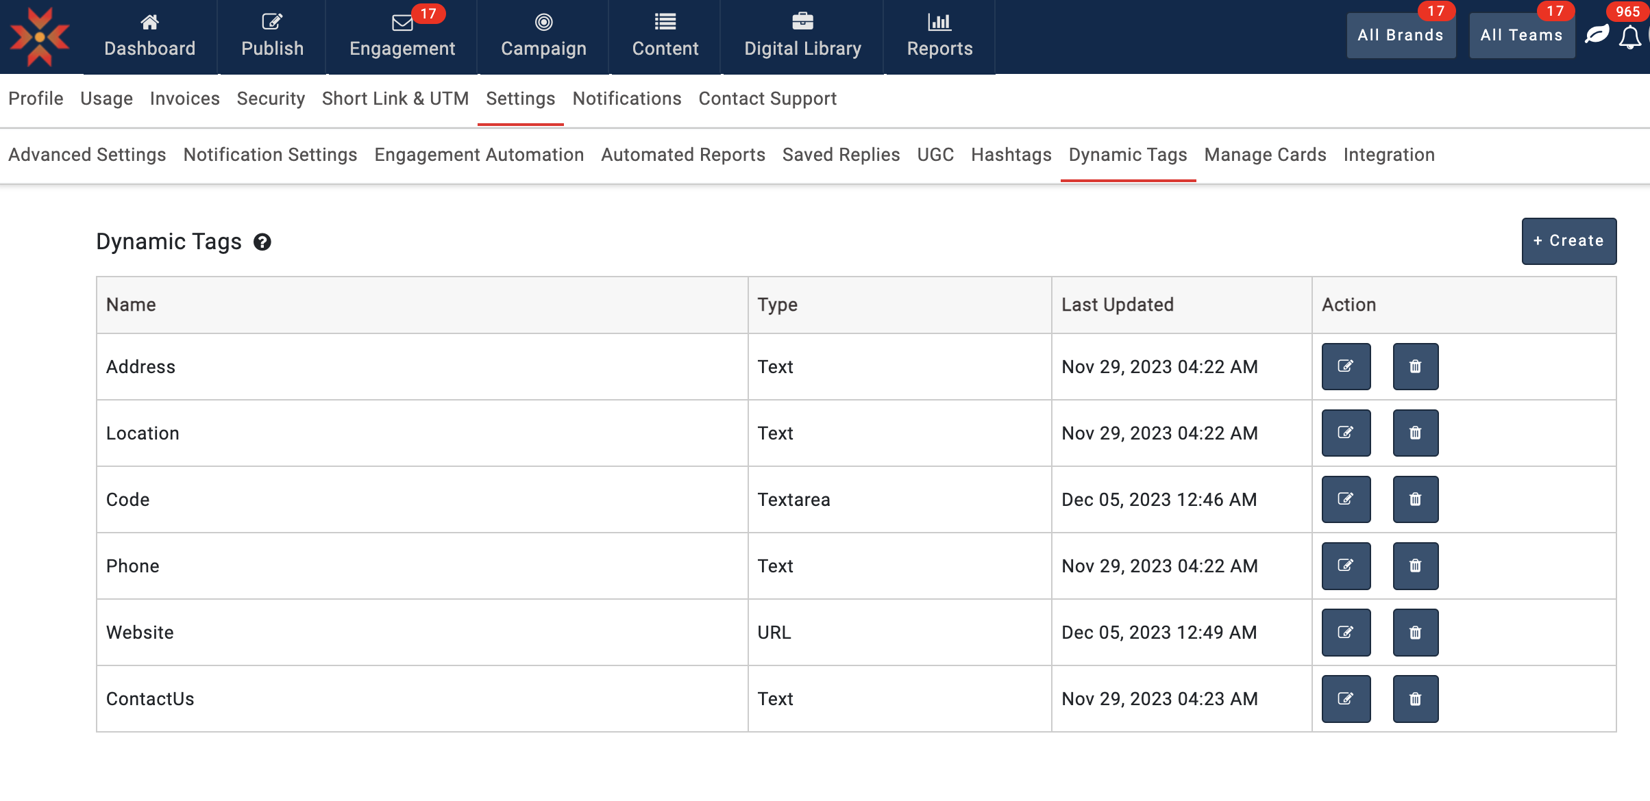Image resolution: width=1650 pixels, height=801 pixels.
Task: Delete the Location tag with trash icon
Action: coord(1415,433)
